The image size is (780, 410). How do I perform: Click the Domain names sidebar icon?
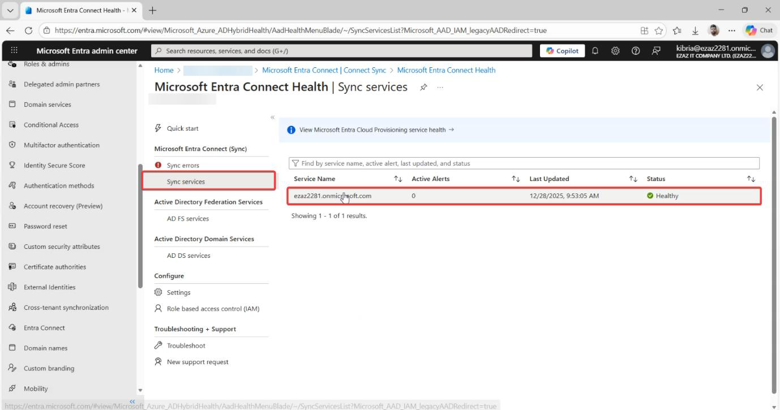point(12,348)
